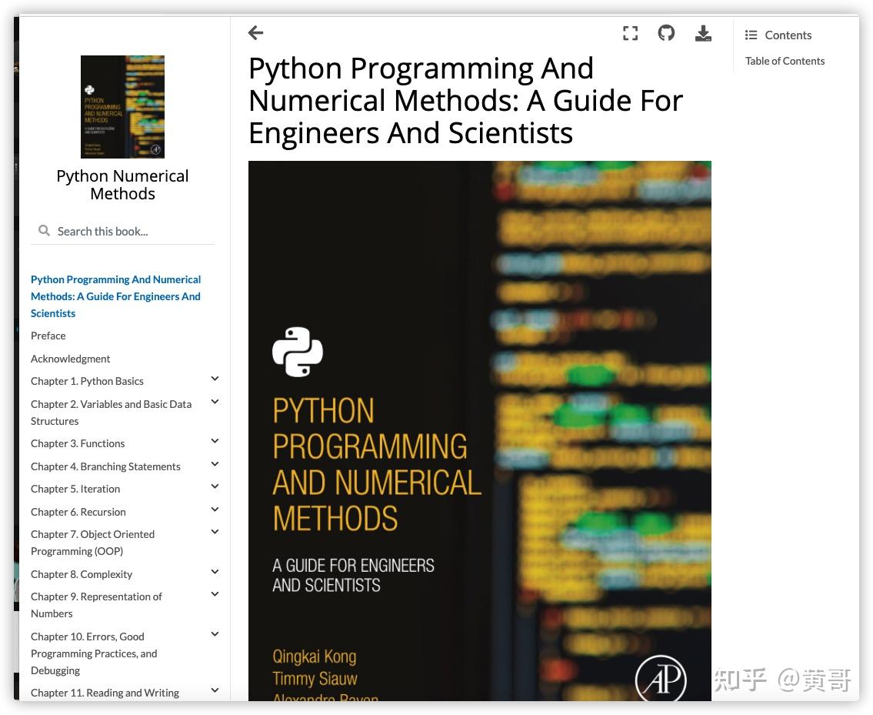Toggle fullscreen mode icon
The width and height of the screenshot is (873, 715).
630,33
